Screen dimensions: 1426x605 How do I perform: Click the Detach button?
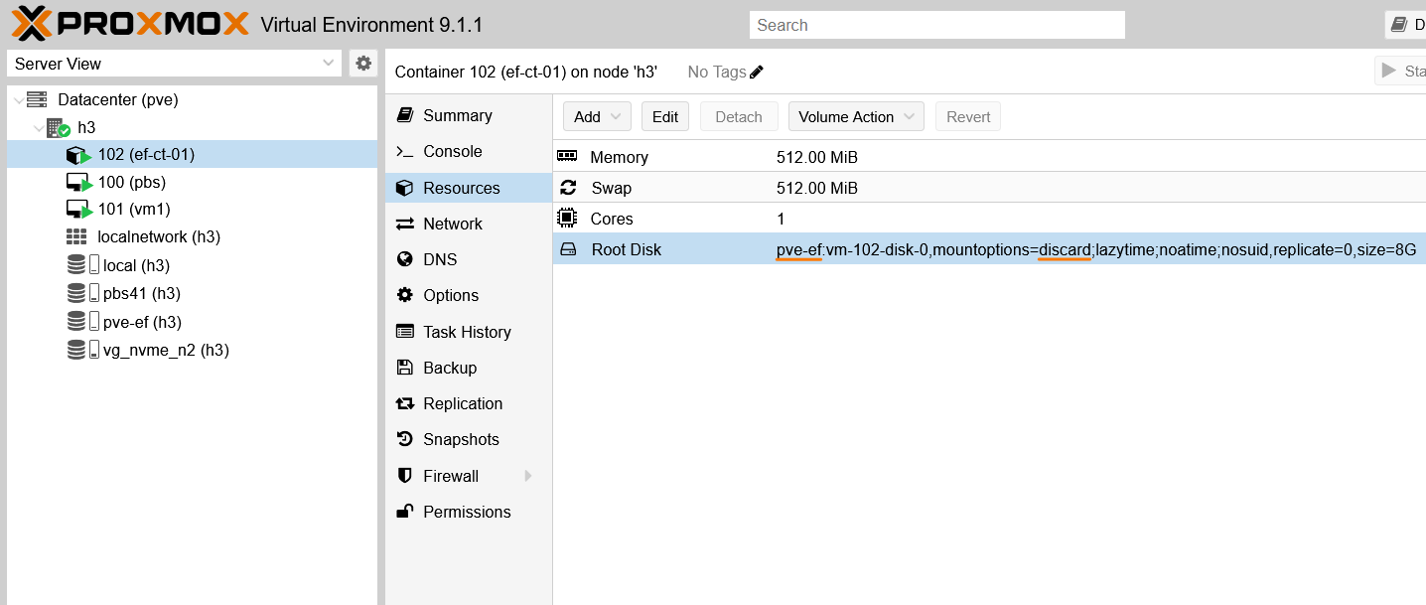739,116
